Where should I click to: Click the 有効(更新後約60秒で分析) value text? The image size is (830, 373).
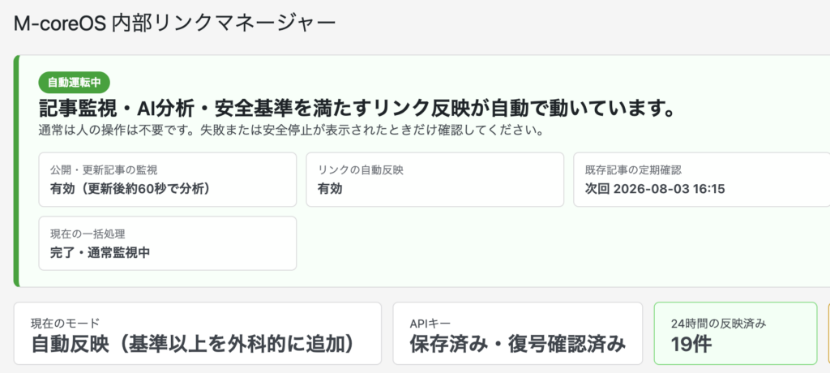(130, 189)
